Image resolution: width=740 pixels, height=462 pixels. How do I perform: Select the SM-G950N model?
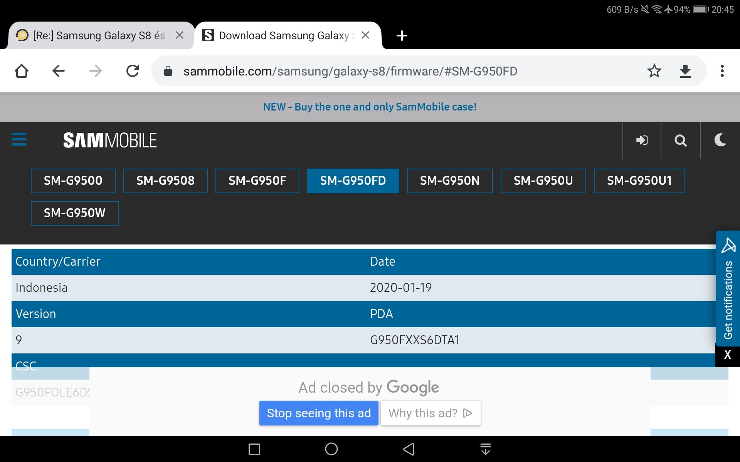pyautogui.click(x=450, y=181)
